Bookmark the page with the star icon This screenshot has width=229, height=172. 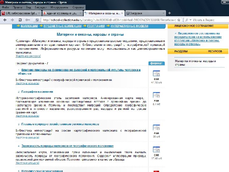point(179,20)
